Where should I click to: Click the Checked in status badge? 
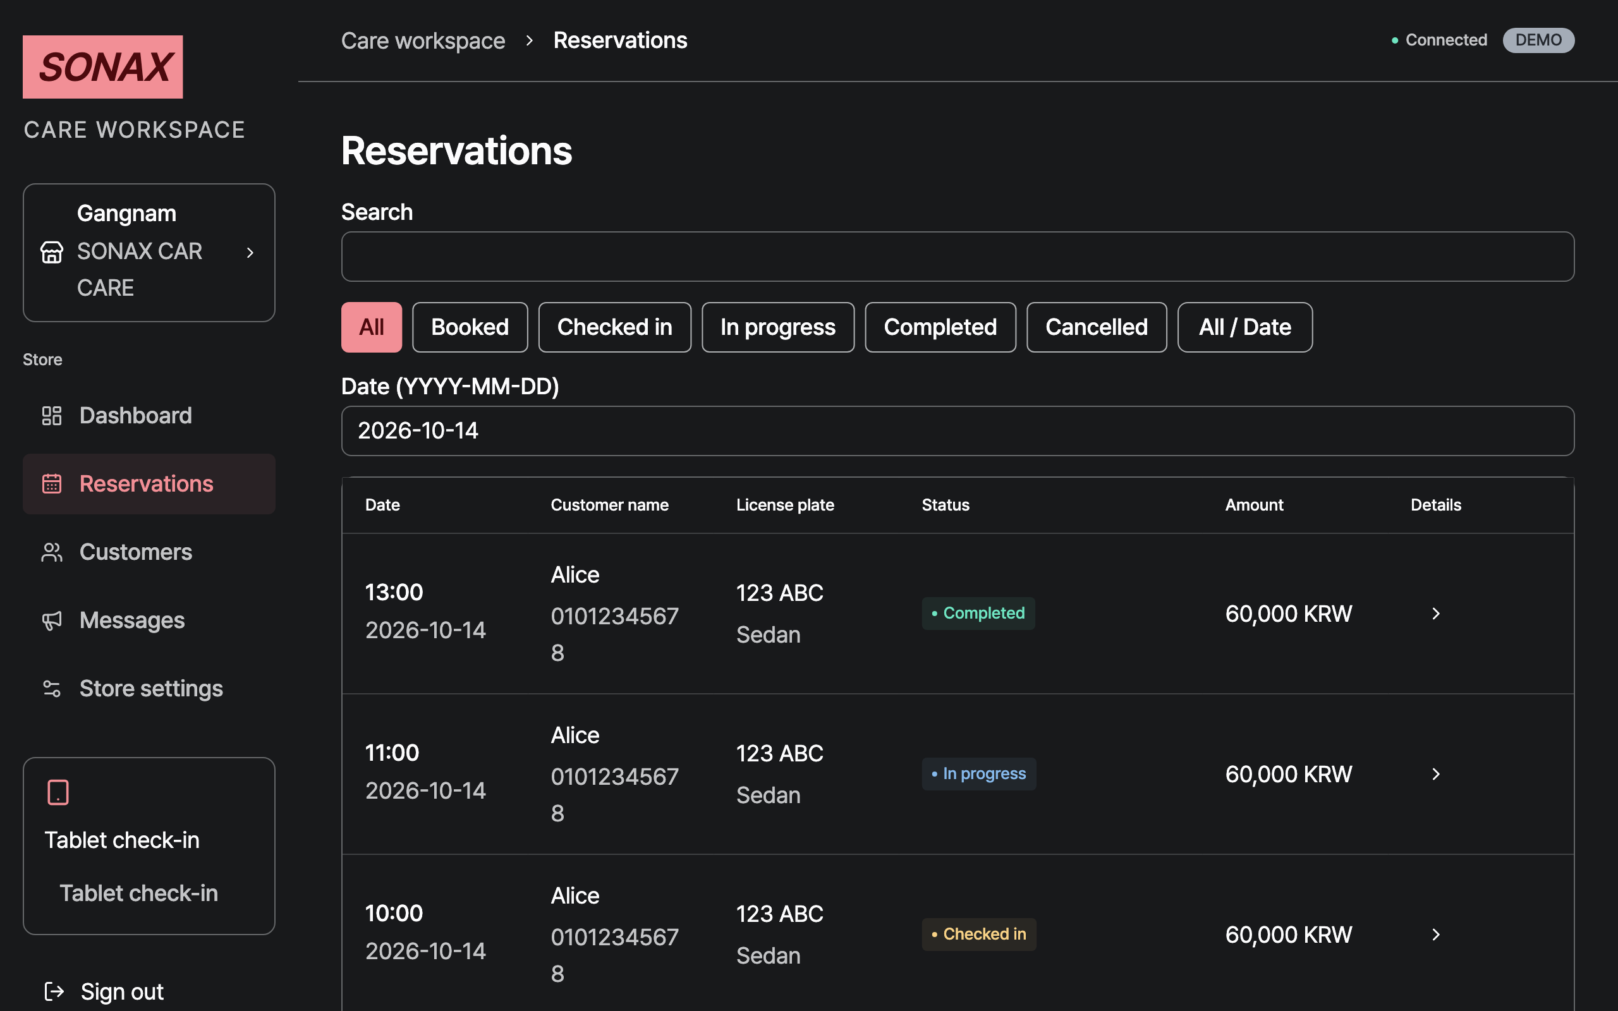(x=979, y=934)
